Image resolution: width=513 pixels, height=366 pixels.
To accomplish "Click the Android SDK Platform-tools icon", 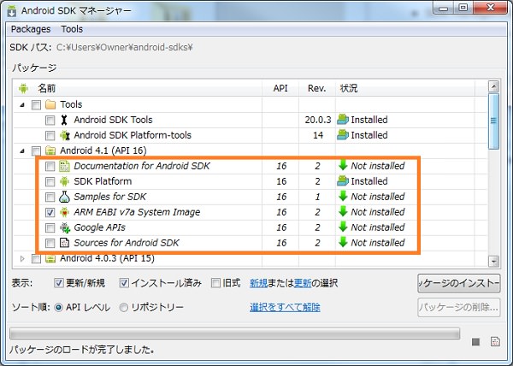I will (x=65, y=135).
